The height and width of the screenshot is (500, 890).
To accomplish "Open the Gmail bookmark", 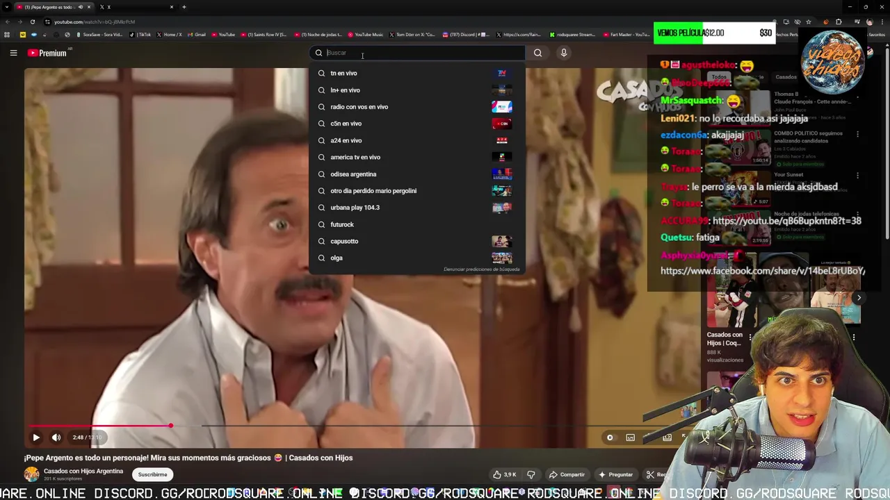I will tap(197, 35).
